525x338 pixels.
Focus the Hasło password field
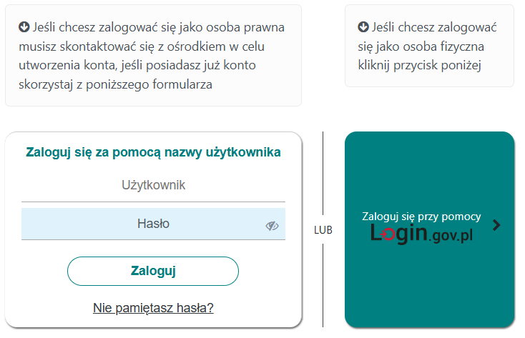point(143,224)
